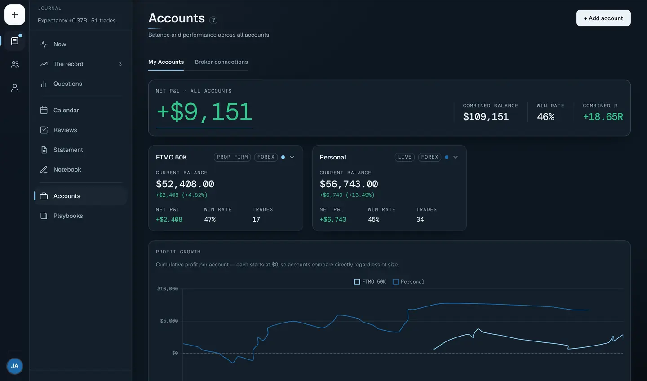Open the community people icon in the rail
The image size is (647, 381).
point(15,65)
